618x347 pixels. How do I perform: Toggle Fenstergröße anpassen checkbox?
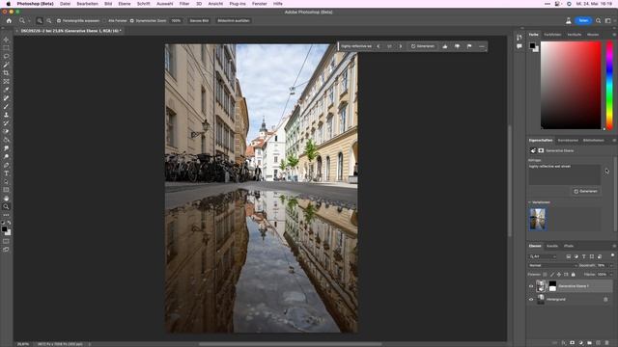pyautogui.click(x=58, y=21)
